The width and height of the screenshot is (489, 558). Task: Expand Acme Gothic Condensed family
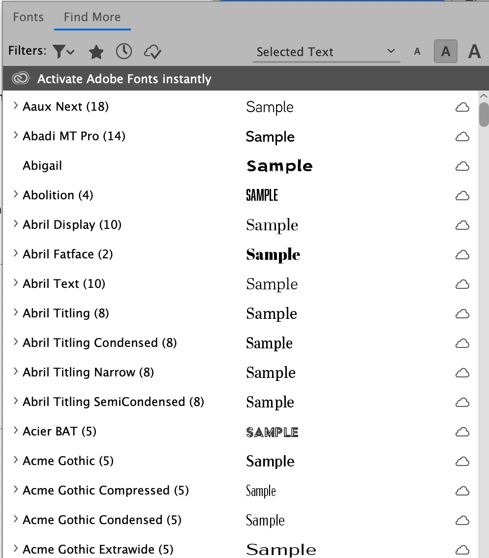15,519
